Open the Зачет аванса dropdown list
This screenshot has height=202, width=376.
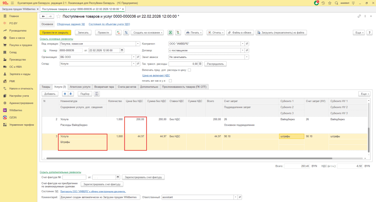coord(247,57)
